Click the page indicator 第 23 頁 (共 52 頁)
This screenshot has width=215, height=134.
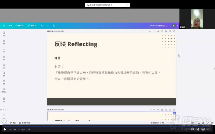click(x=157, y=123)
